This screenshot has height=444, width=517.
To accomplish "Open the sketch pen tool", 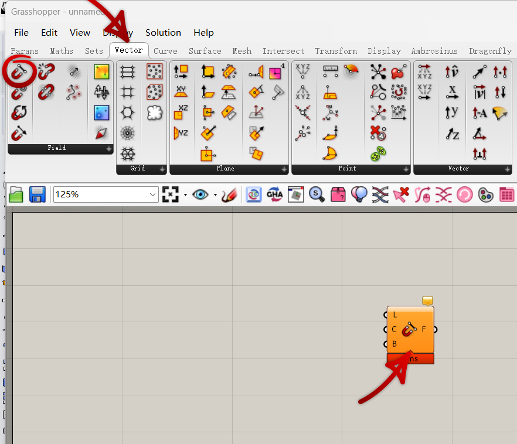I will (x=229, y=194).
